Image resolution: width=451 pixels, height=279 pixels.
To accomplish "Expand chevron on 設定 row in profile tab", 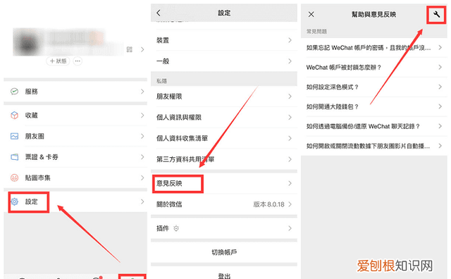I will pyautogui.click(x=142, y=201).
